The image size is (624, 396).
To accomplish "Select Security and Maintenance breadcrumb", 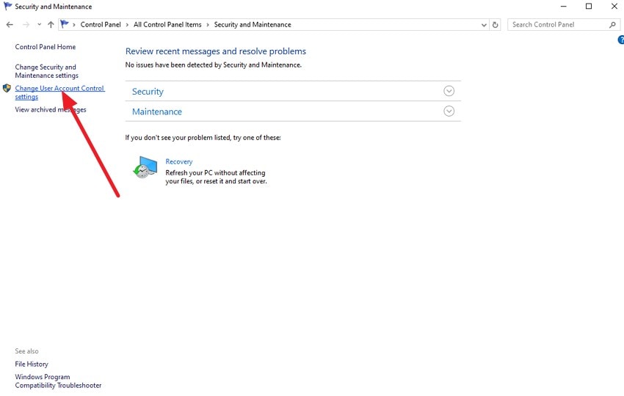I will pos(253,25).
